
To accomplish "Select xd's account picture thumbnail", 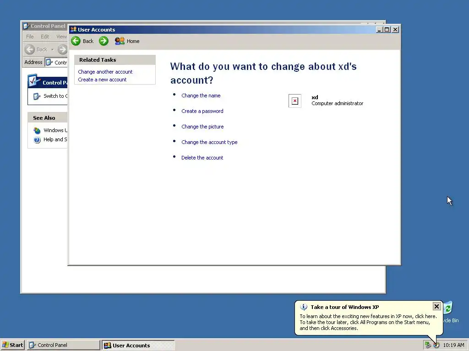I will point(295,101).
